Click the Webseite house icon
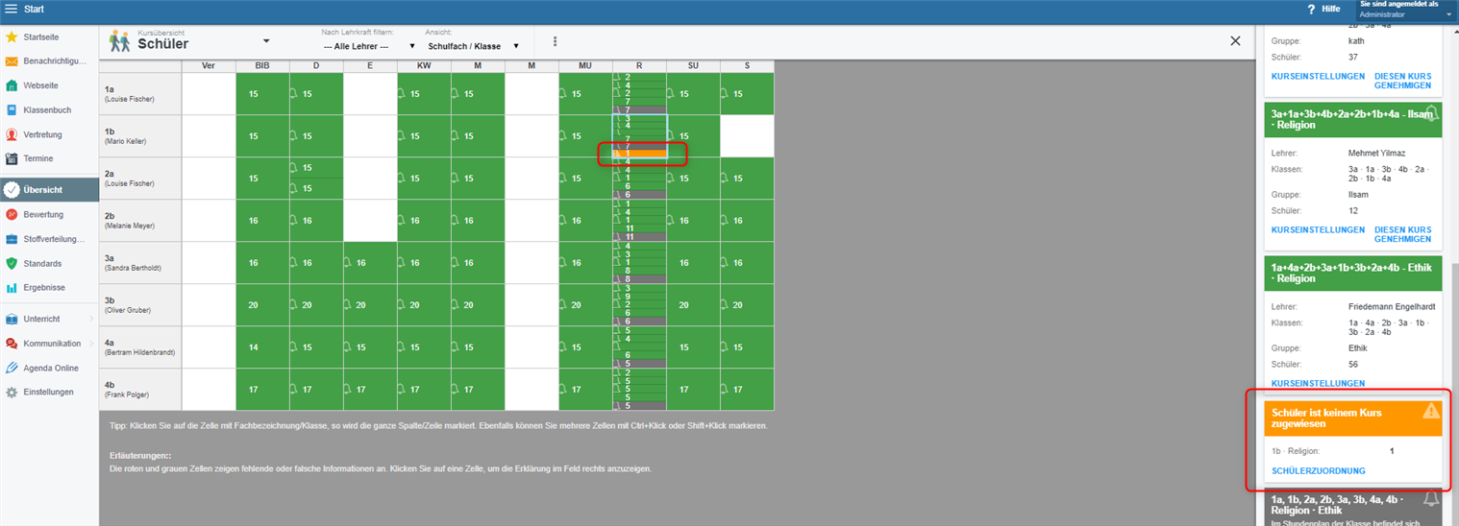Viewport: 1459px width, 526px height. pyautogui.click(x=12, y=85)
